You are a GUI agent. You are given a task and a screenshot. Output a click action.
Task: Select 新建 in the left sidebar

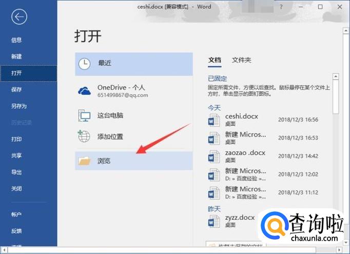pos(16,56)
